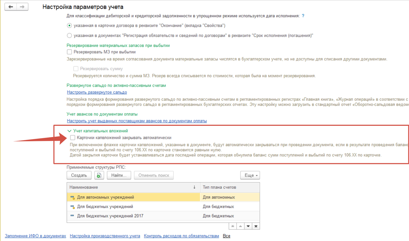Move list item up one position
This screenshot has width=409, height=241.
[x=240, y=226]
